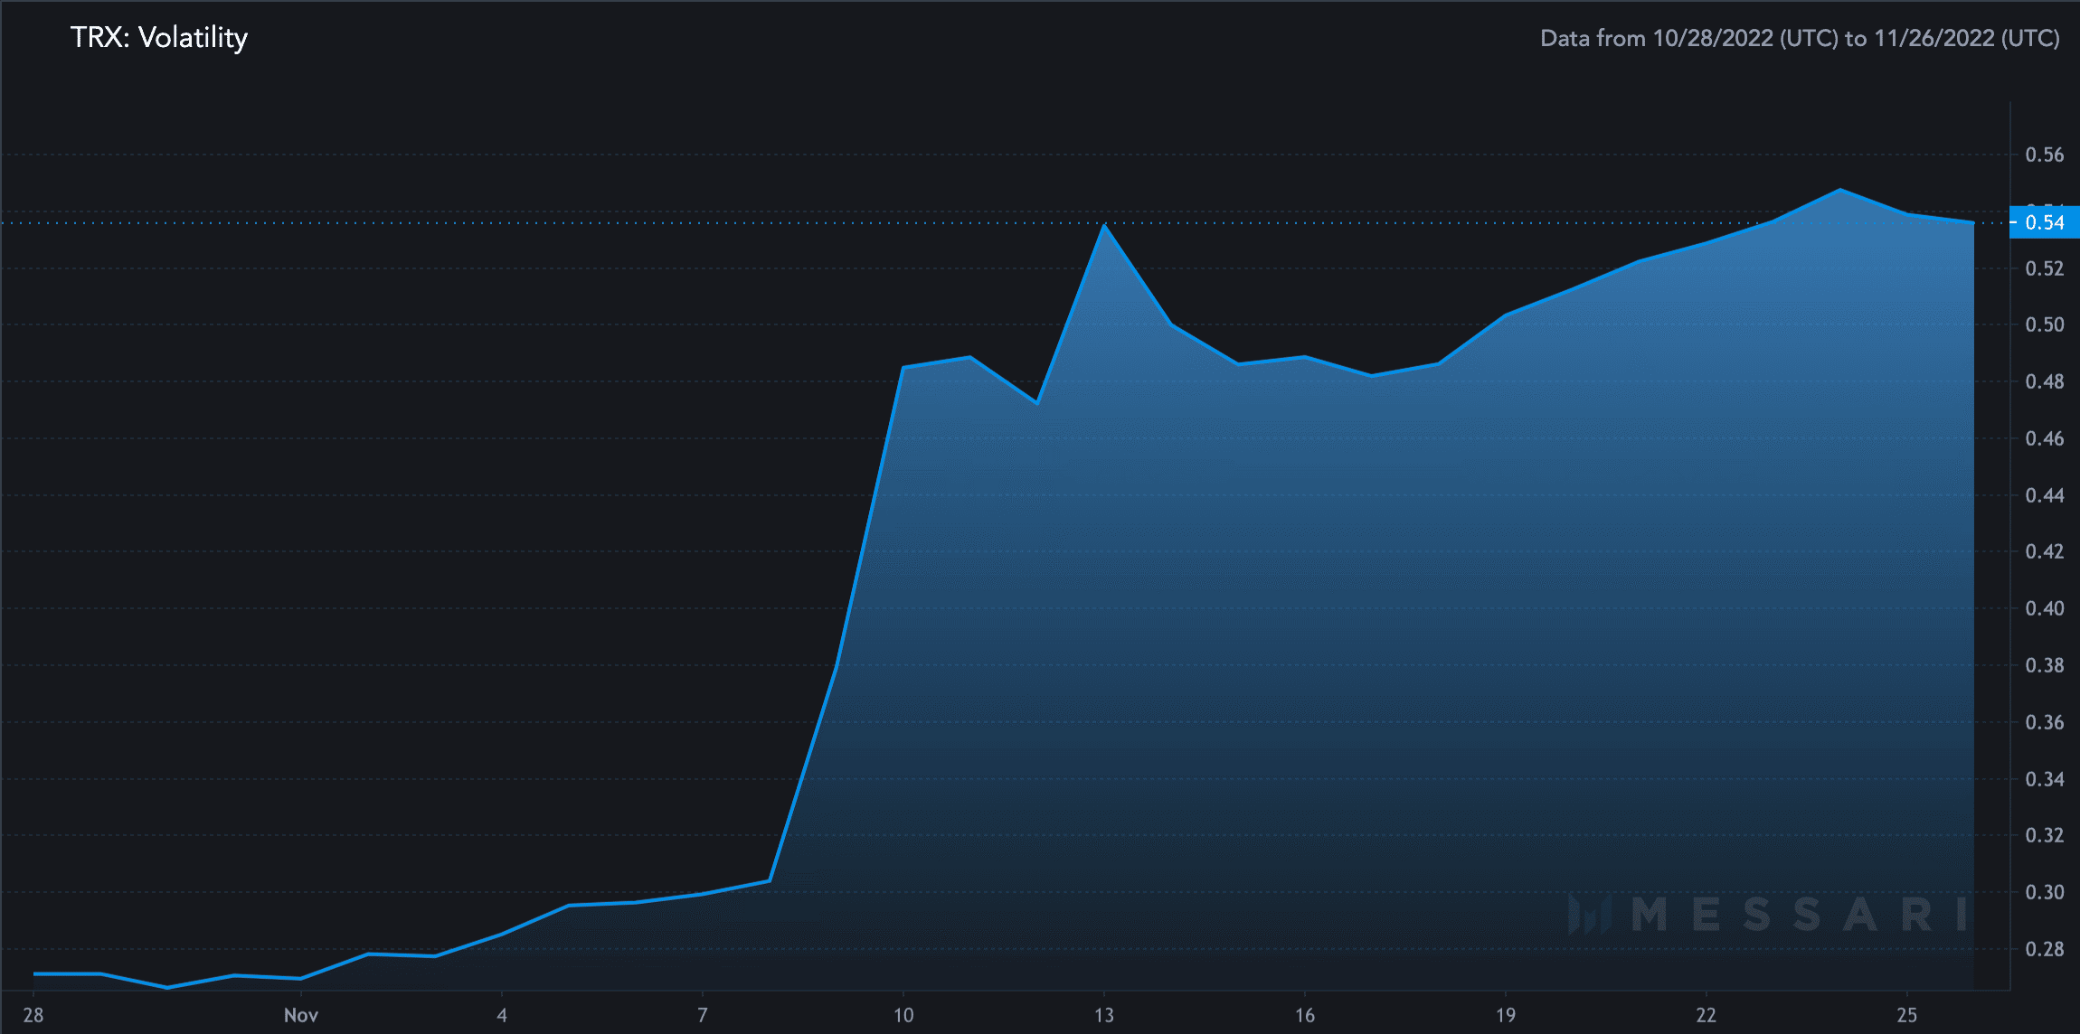Select the Nov label on x-axis

[x=301, y=1015]
